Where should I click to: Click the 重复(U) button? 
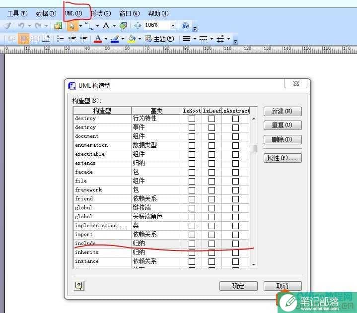pyautogui.click(x=283, y=125)
